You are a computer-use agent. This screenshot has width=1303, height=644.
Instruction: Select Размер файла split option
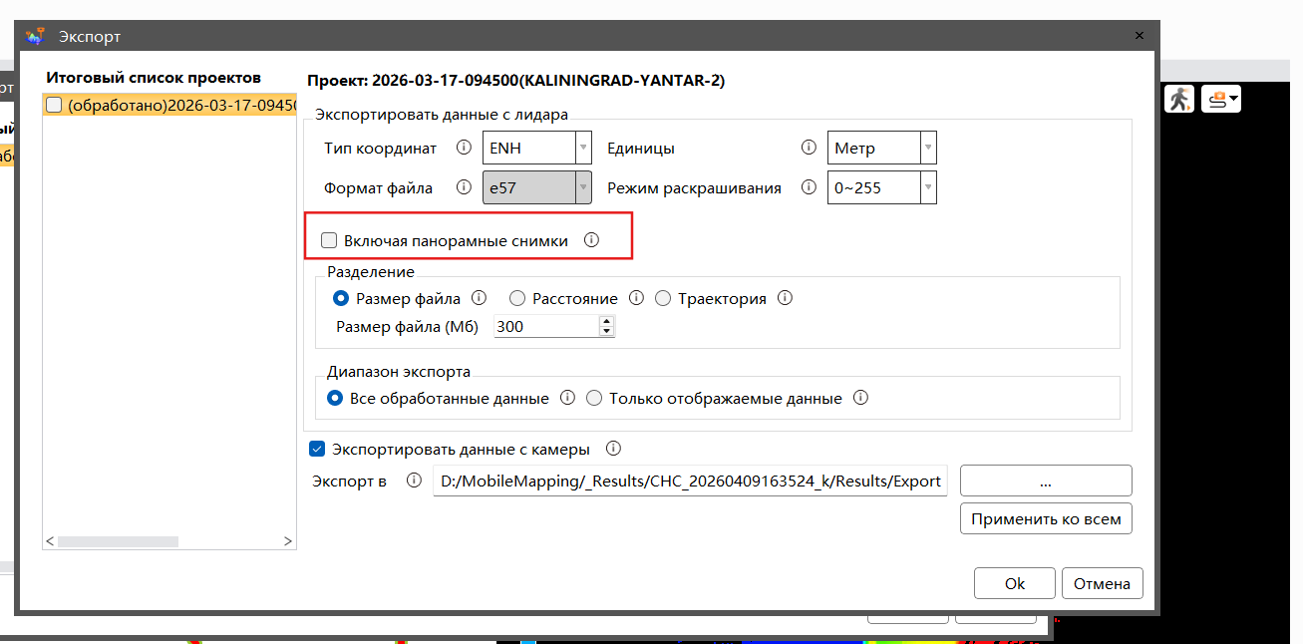341,298
